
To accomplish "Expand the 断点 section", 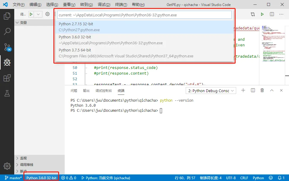I will click(x=39, y=171).
